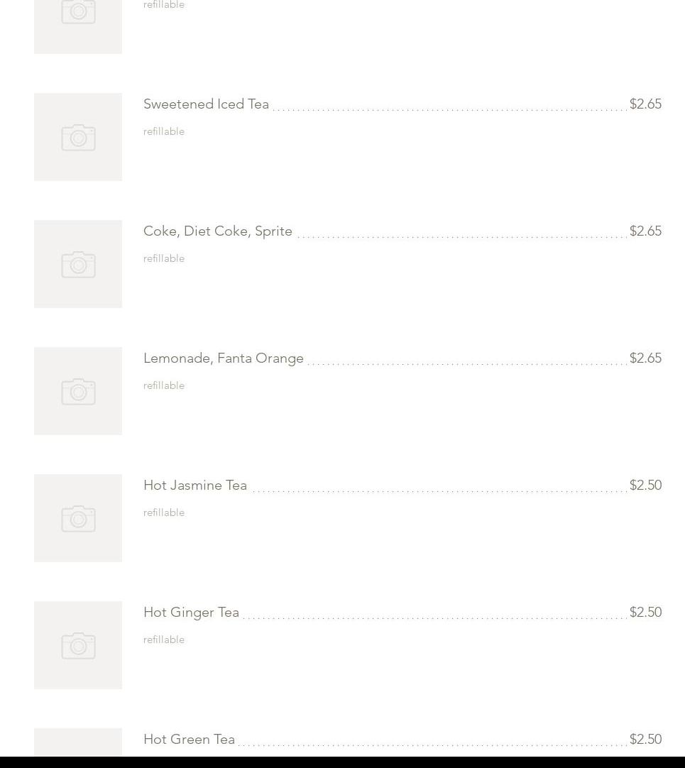Viewport: 685px width, 768px height.
Task: Open the Hot Jasmine Tea photo placeholder
Action: pos(78,518)
